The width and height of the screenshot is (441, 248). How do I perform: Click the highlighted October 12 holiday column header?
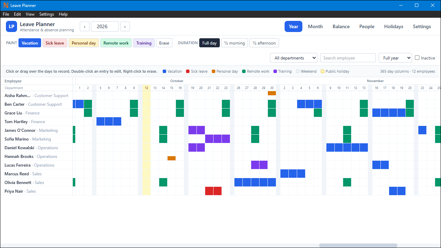pos(147,88)
